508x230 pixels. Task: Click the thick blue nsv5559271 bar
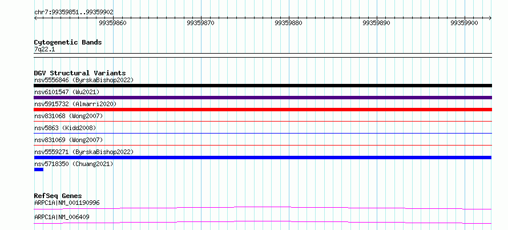263,158
